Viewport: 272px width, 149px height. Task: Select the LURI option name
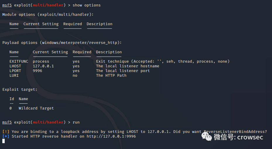pos(14,76)
